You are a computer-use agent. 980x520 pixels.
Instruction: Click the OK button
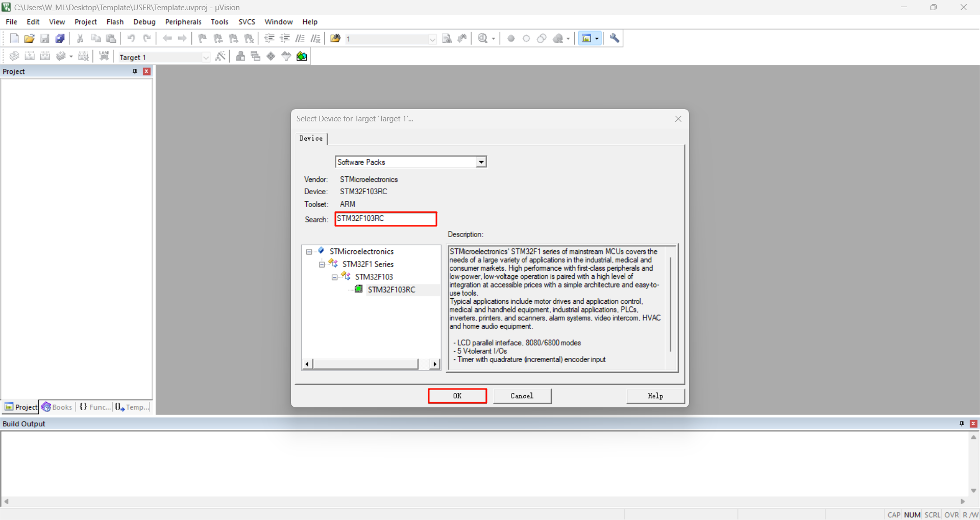click(457, 396)
